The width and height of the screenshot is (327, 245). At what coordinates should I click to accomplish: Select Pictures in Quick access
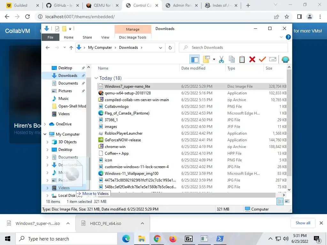(x=65, y=91)
